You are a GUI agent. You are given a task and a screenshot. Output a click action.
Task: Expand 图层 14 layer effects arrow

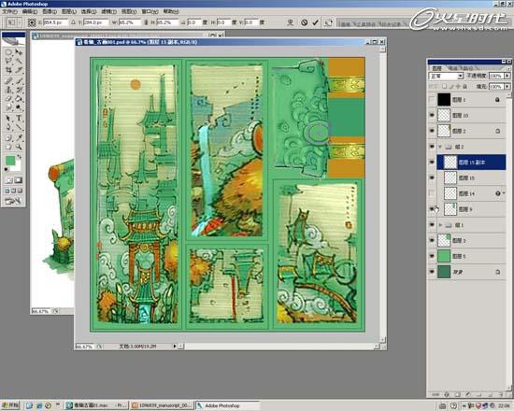click(x=504, y=193)
